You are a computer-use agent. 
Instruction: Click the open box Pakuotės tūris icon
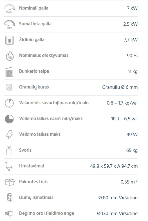(x=10, y=182)
